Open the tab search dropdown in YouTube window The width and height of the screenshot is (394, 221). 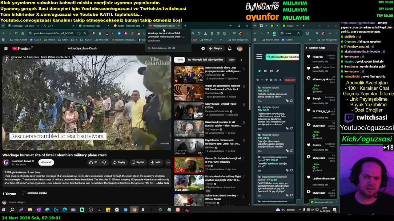click(3, 26)
